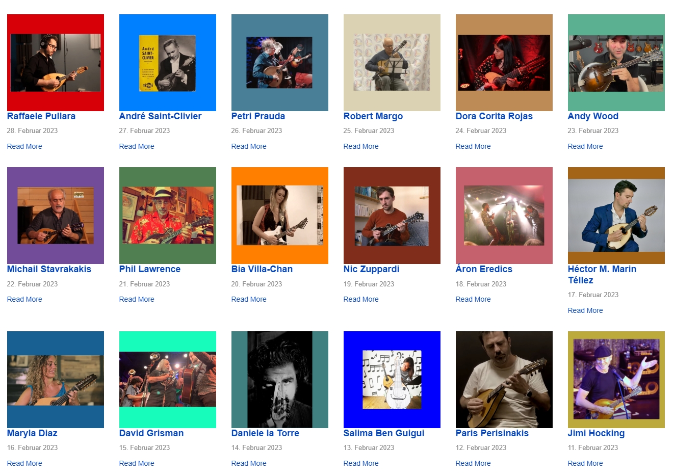This screenshot has width=674, height=476.
Task: Click Read More under Michail Stavrakakis
Action: [x=24, y=299]
